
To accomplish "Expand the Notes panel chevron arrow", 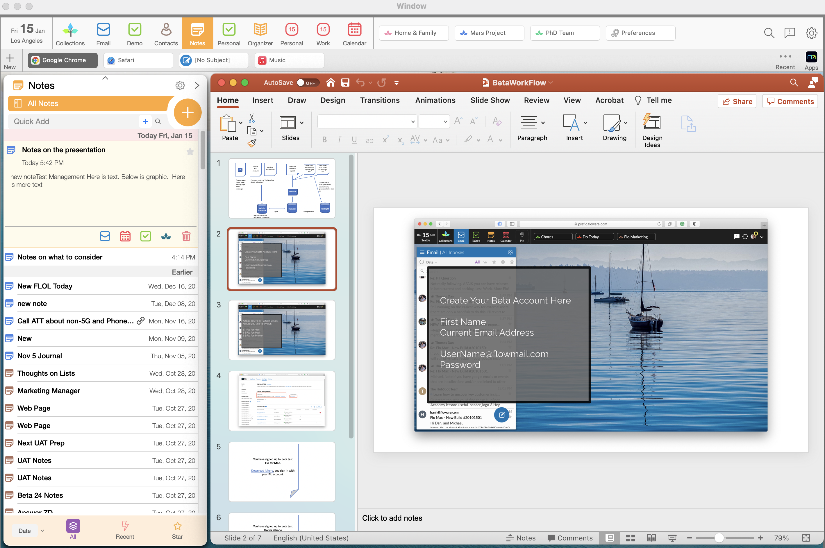I will (x=197, y=85).
